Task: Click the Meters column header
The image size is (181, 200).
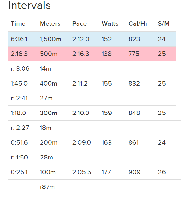Action: tap(50, 24)
